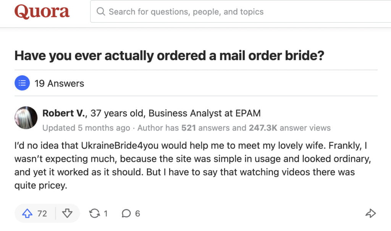
Task: Click the upvote count of 72
Action: pyautogui.click(x=42, y=213)
